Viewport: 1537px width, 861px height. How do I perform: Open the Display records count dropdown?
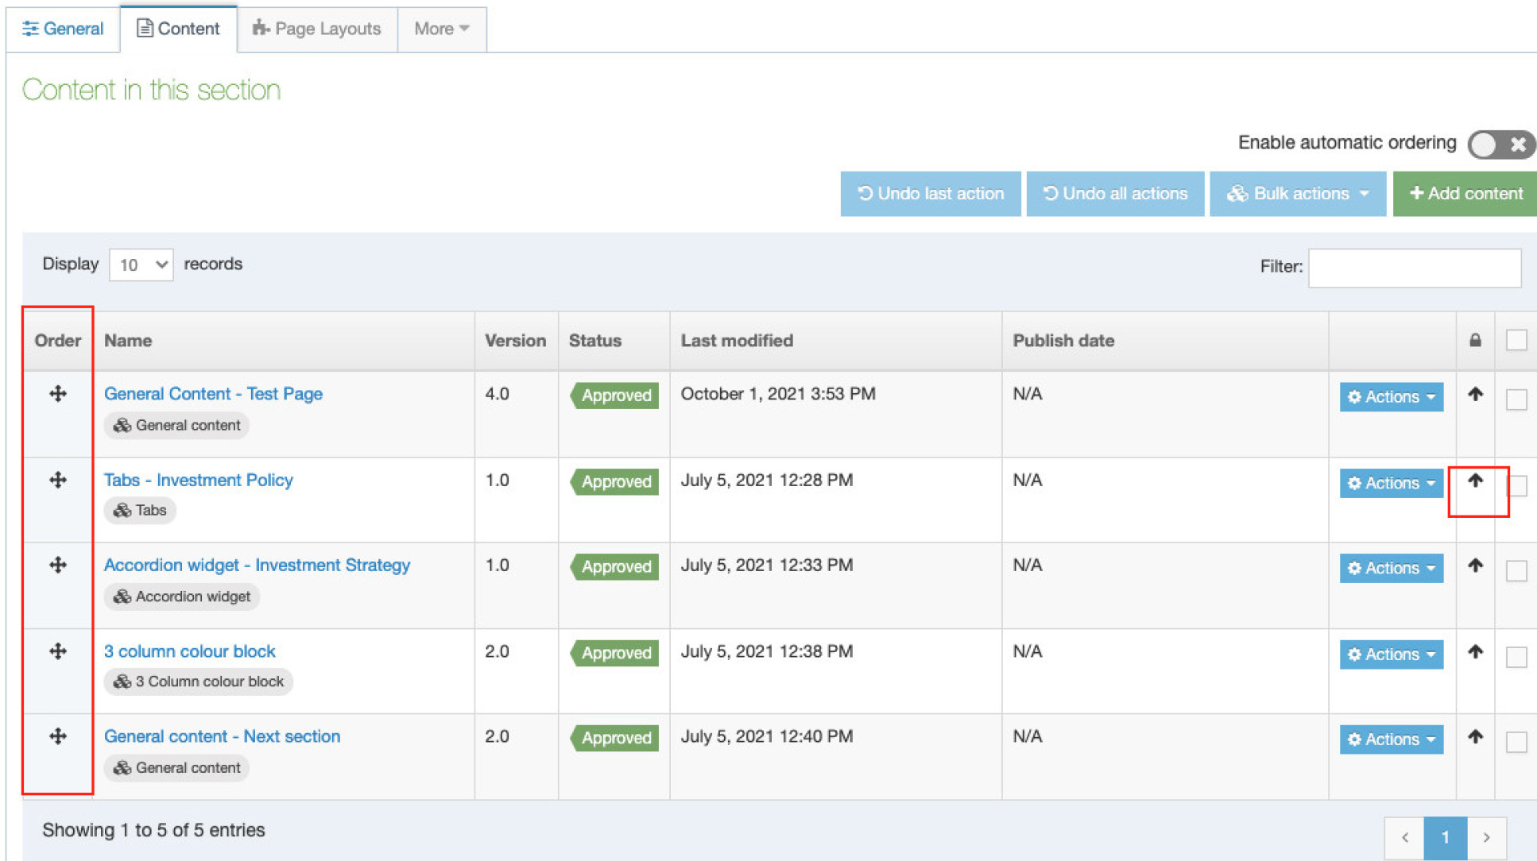(x=141, y=264)
